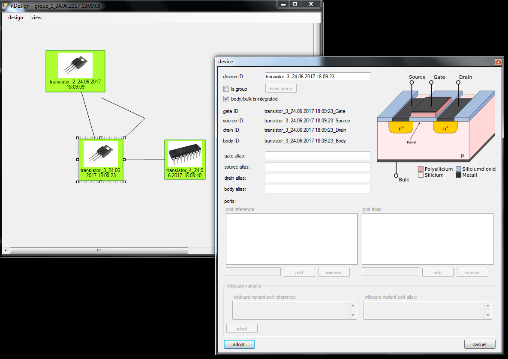Click the cancel button
The image size is (508, 359).
click(479, 344)
